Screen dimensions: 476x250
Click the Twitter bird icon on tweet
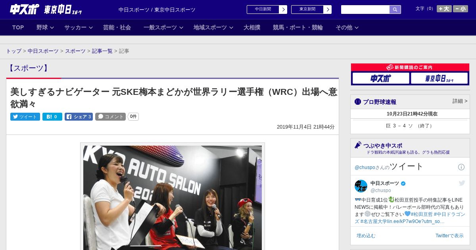(462, 183)
